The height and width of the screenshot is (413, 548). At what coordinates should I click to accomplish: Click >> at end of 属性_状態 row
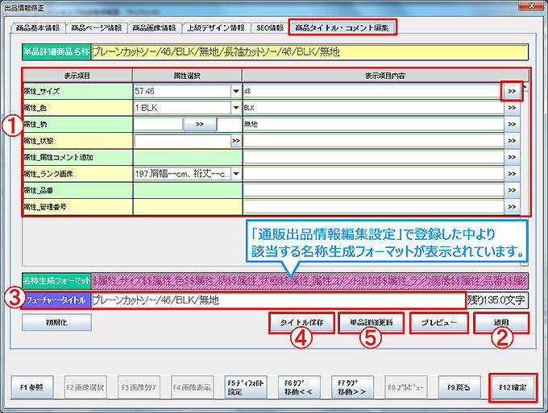[512, 141]
